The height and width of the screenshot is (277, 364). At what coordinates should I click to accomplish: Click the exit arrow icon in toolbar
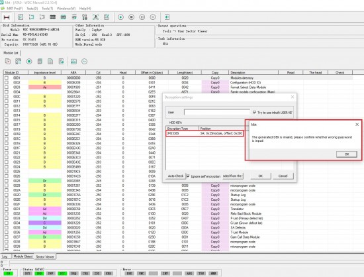167,17
